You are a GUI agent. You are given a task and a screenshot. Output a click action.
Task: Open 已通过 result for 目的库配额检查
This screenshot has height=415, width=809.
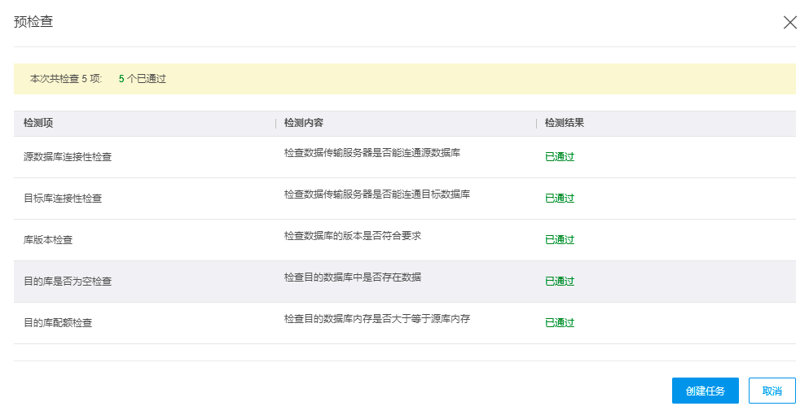tap(560, 323)
